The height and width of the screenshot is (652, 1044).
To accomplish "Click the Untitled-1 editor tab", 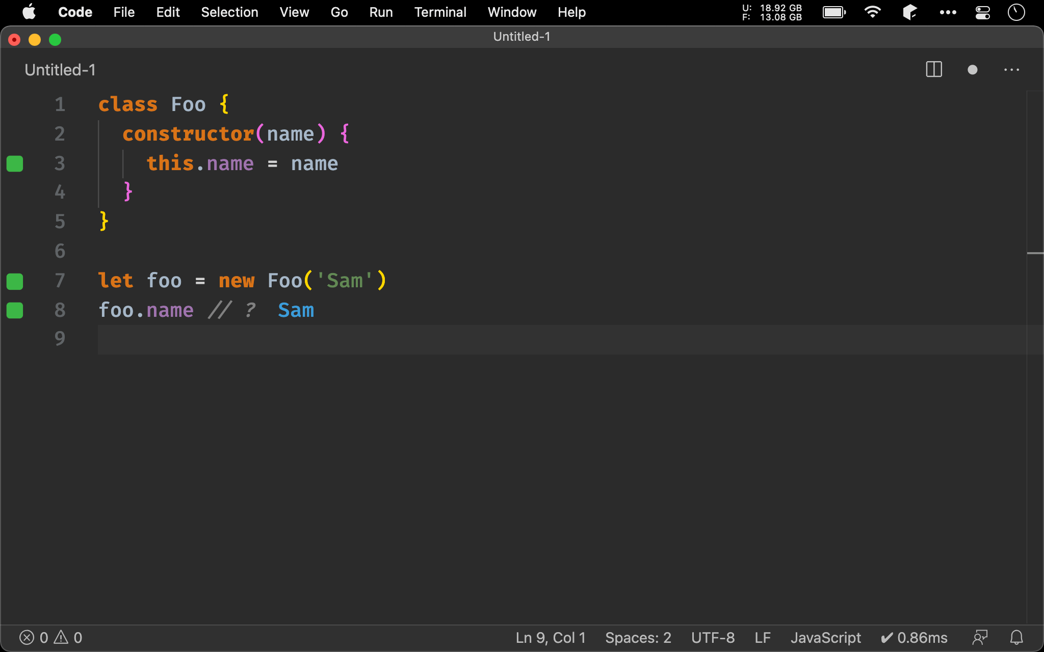I will pyautogui.click(x=60, y=70).
